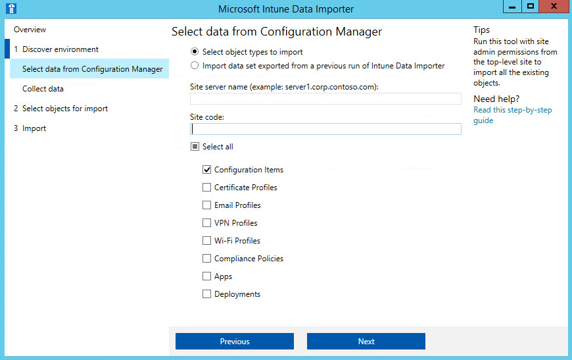Close the Intune Data Importer window
The height and width of the screenshot is (360, 572).
(554, 7)
